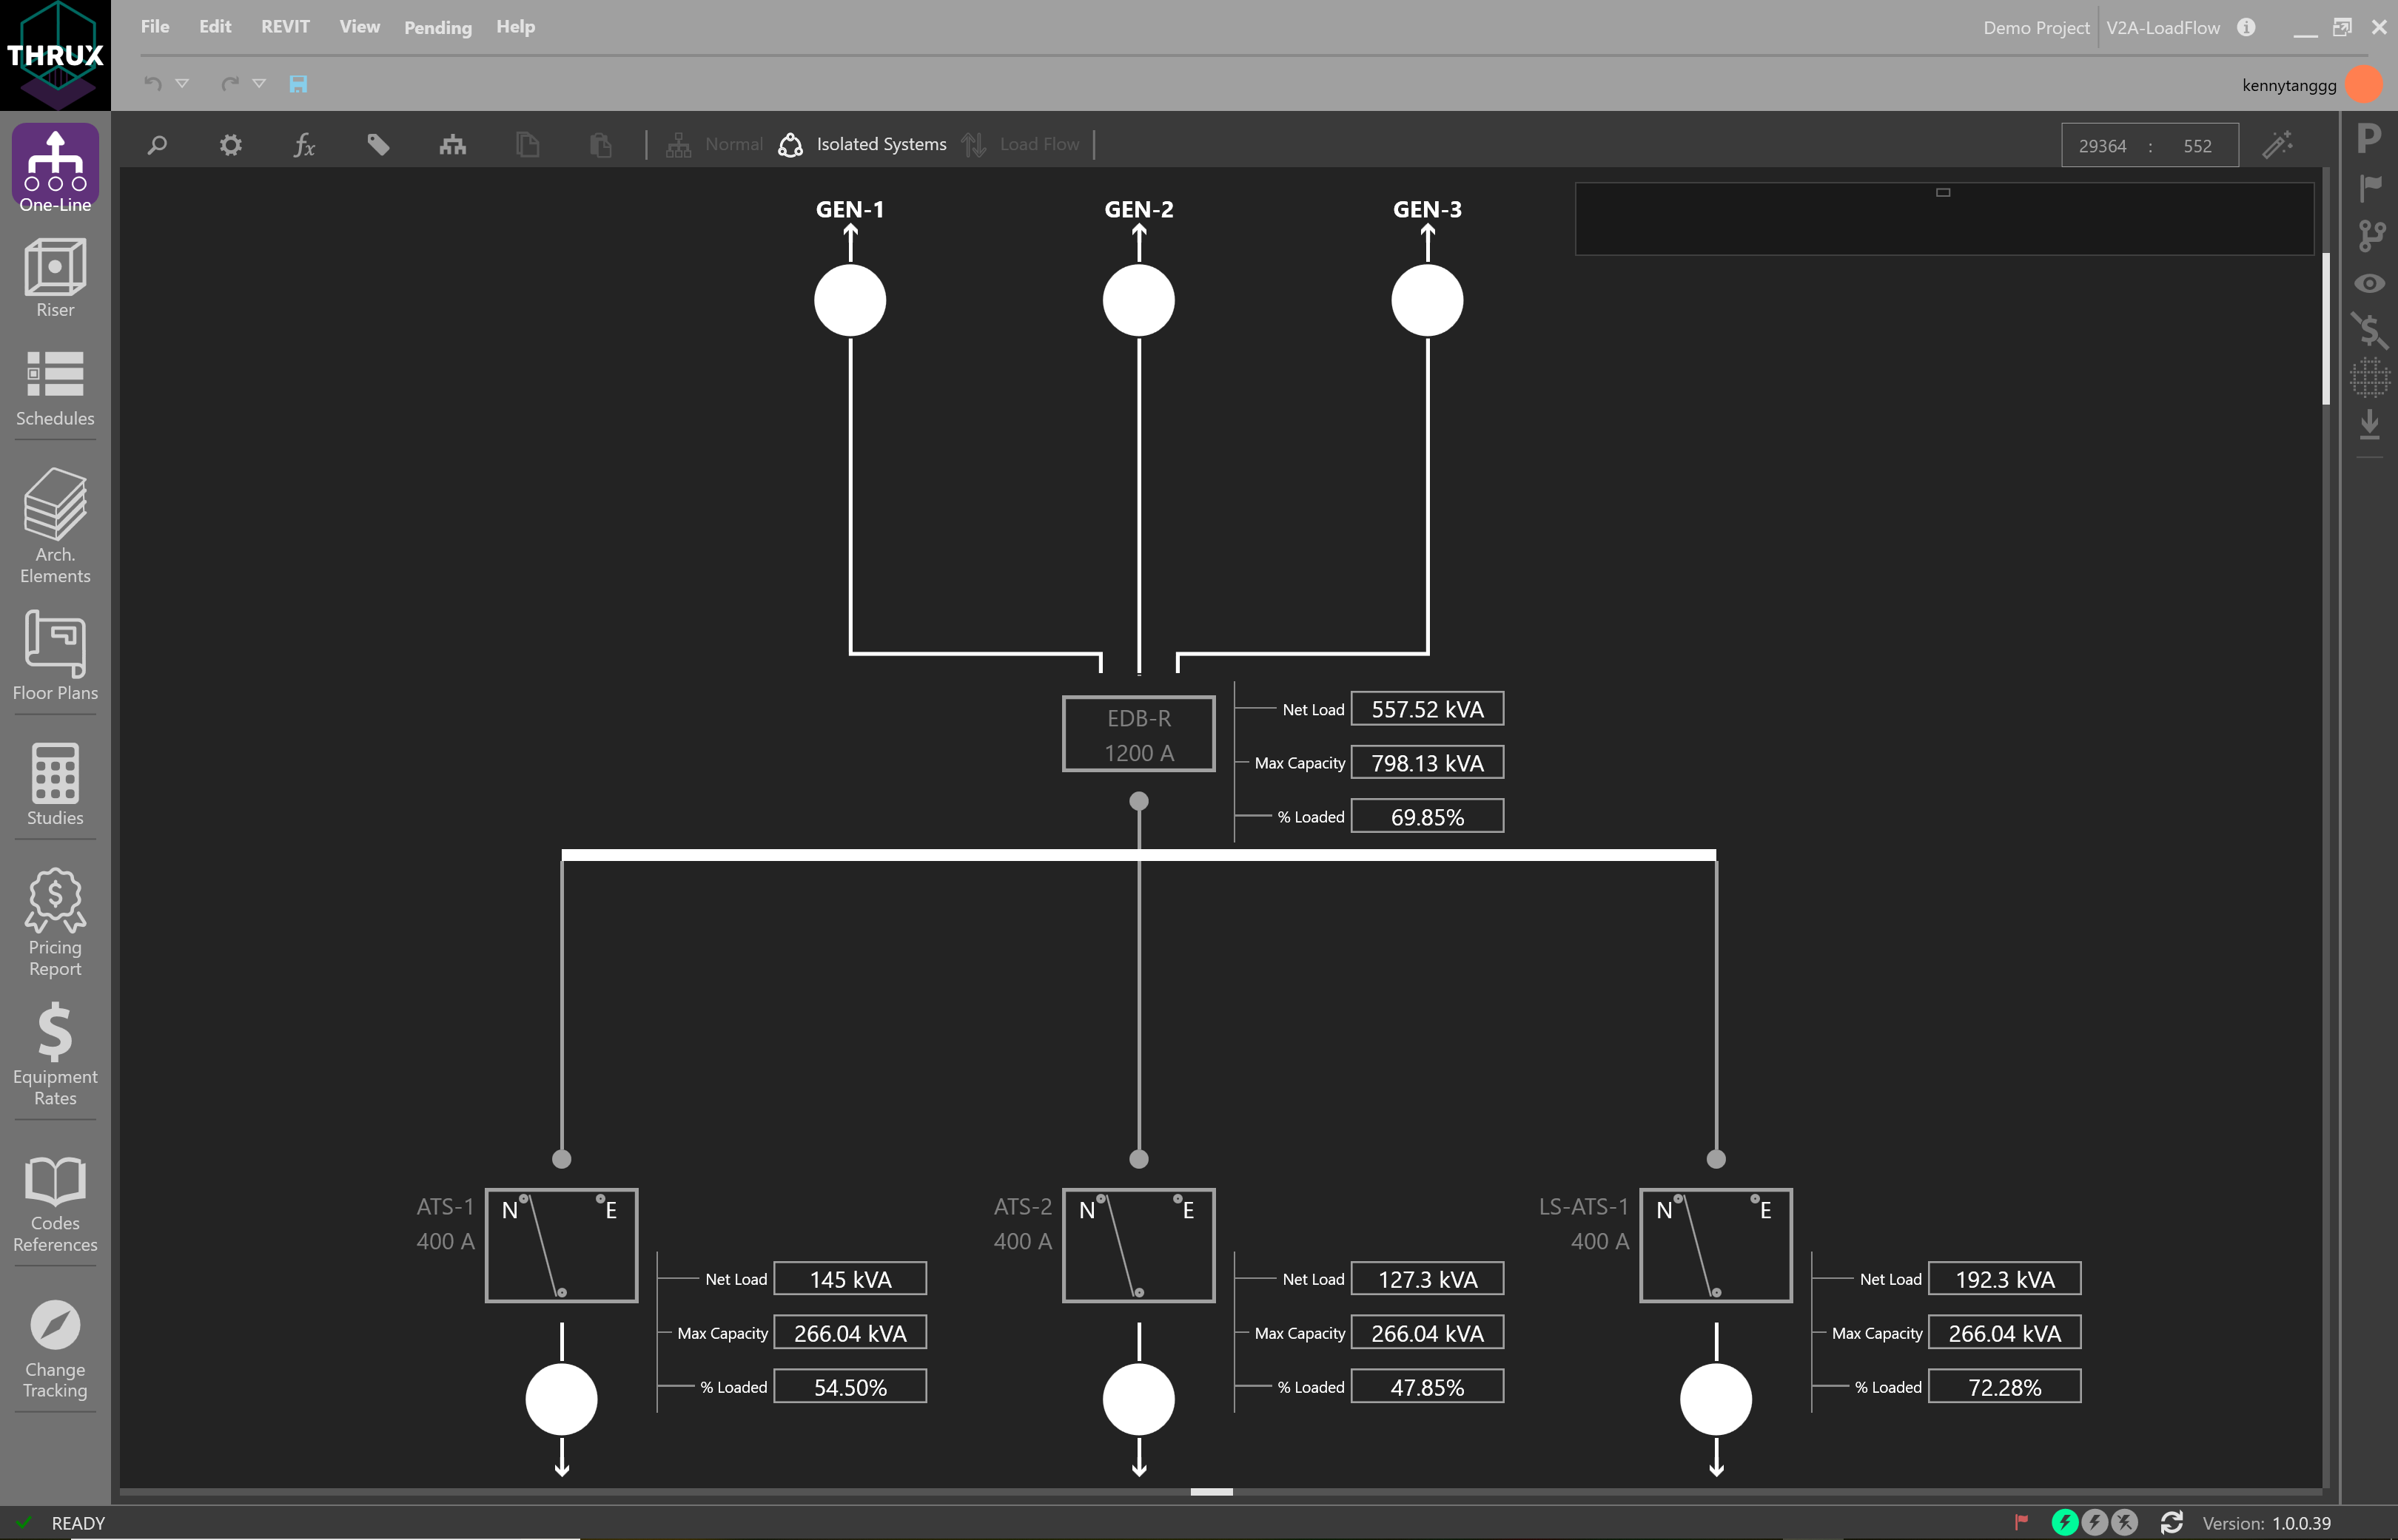Save the project with the save icon
The image size is (2398, 1540).
pyautogui.click(x=298, y=84)
